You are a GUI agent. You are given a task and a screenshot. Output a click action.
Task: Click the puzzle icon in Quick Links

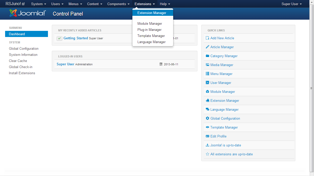207,100
